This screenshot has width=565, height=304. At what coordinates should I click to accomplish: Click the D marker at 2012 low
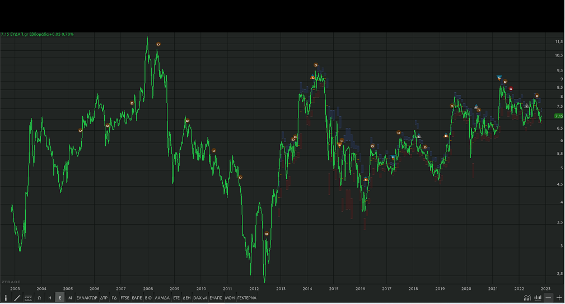click(267, 234)
